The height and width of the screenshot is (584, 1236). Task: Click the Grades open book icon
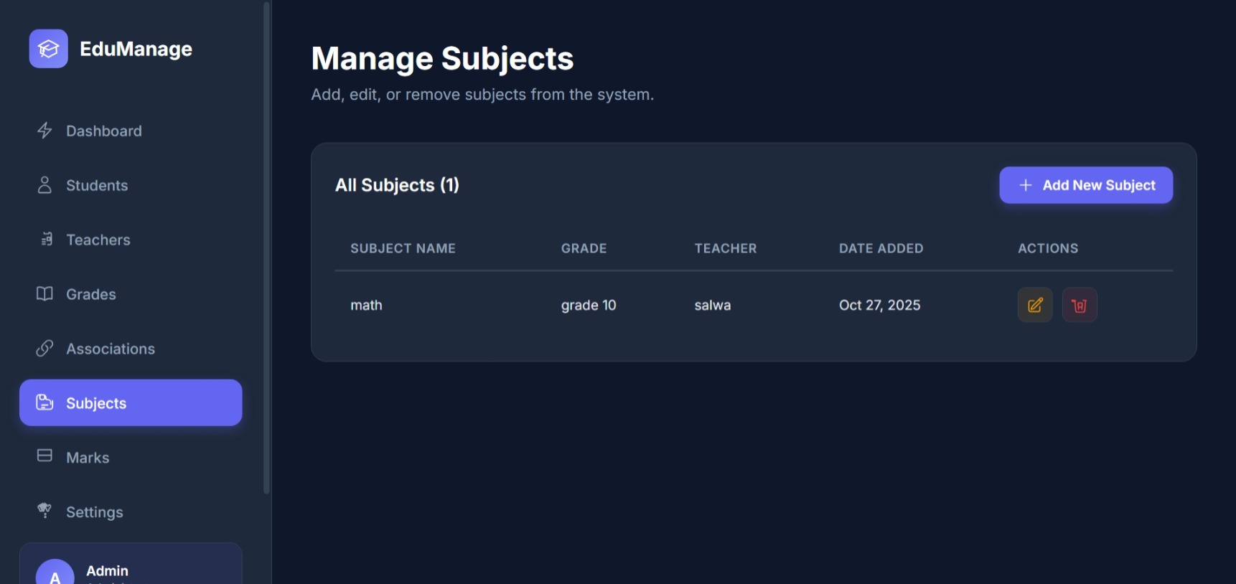(x=45, y=294)
